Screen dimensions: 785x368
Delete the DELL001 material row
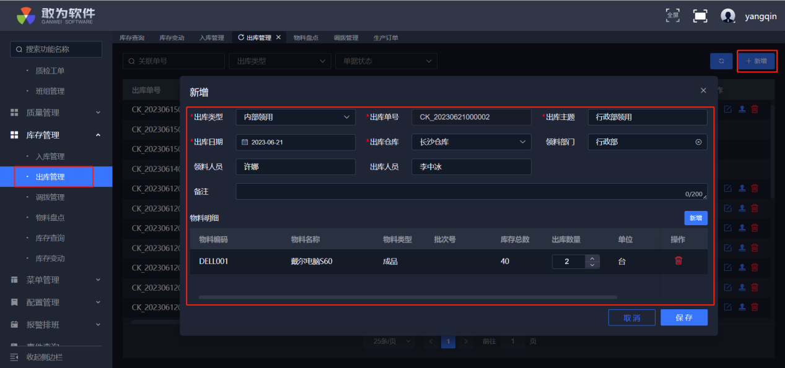click(678, 261)
